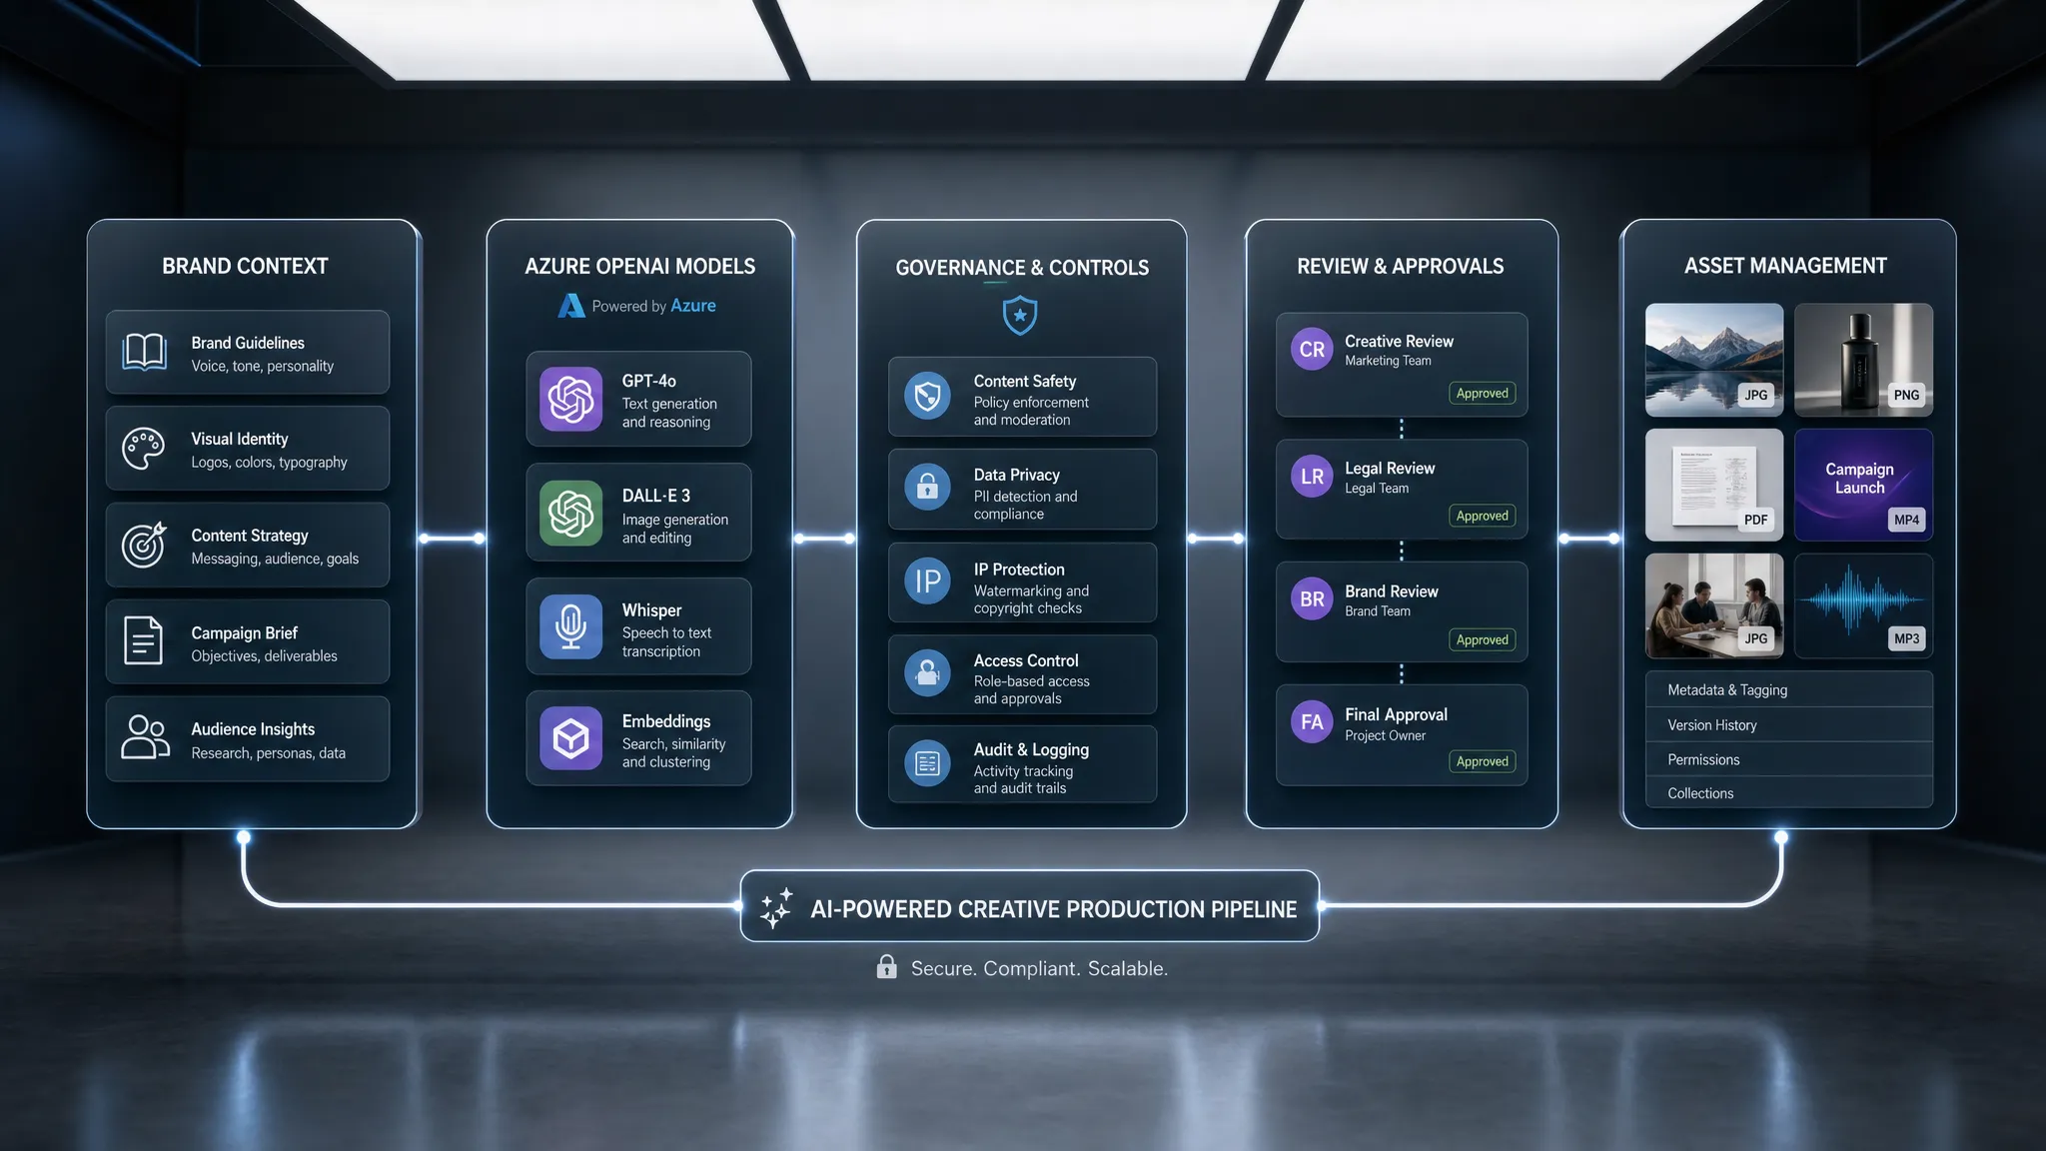This screenshot has width=2046, height=1151.
Task: Click the IP Protection card title
Action: click(1019, 570)
